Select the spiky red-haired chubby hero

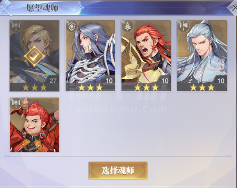[34, 125]
